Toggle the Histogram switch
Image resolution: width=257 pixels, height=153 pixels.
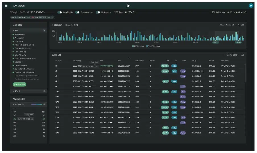[x=98, y=12]
